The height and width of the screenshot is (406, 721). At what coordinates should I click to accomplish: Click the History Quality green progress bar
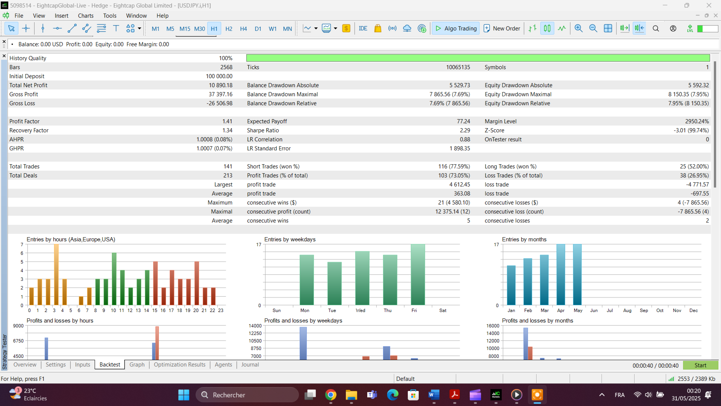(x=478, y=58)
